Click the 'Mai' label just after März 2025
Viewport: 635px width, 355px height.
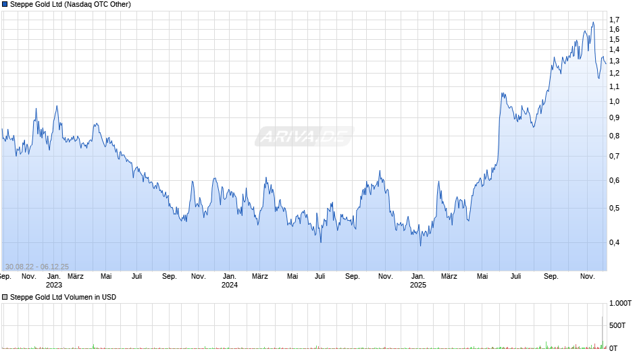[x=482, y=277]
